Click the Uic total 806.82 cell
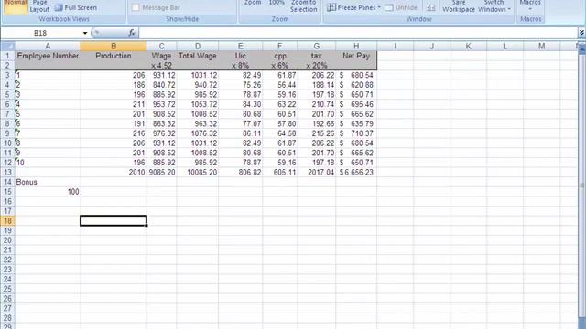This screenshot has width=586, height=329. click(x=240, y=173)
